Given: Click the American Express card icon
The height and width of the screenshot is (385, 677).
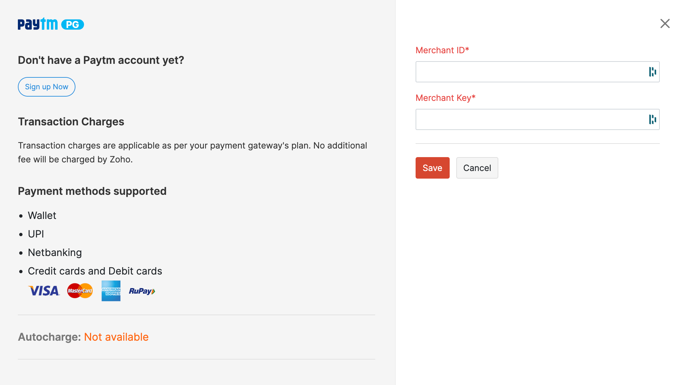Looking at the screenshot, I should pyautogui.click(x=111, y=291).
